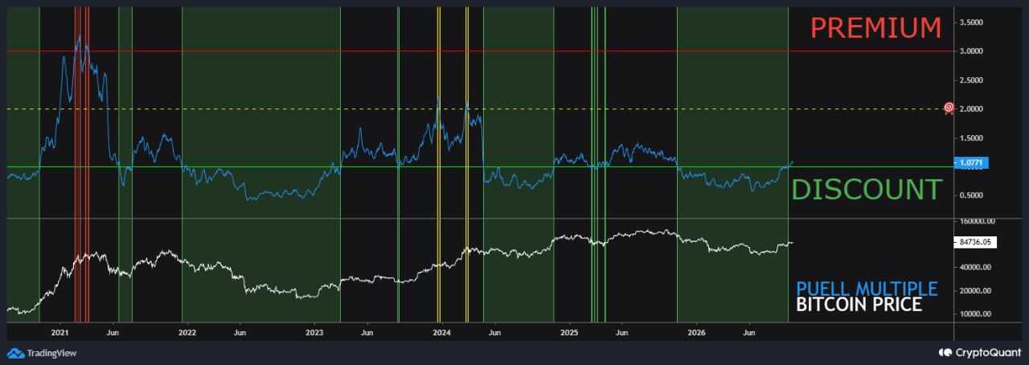Click the blue 1.0771 Puell value tag
The height and width of the screenshot is (365, 1029).
[x=970, y=162]
